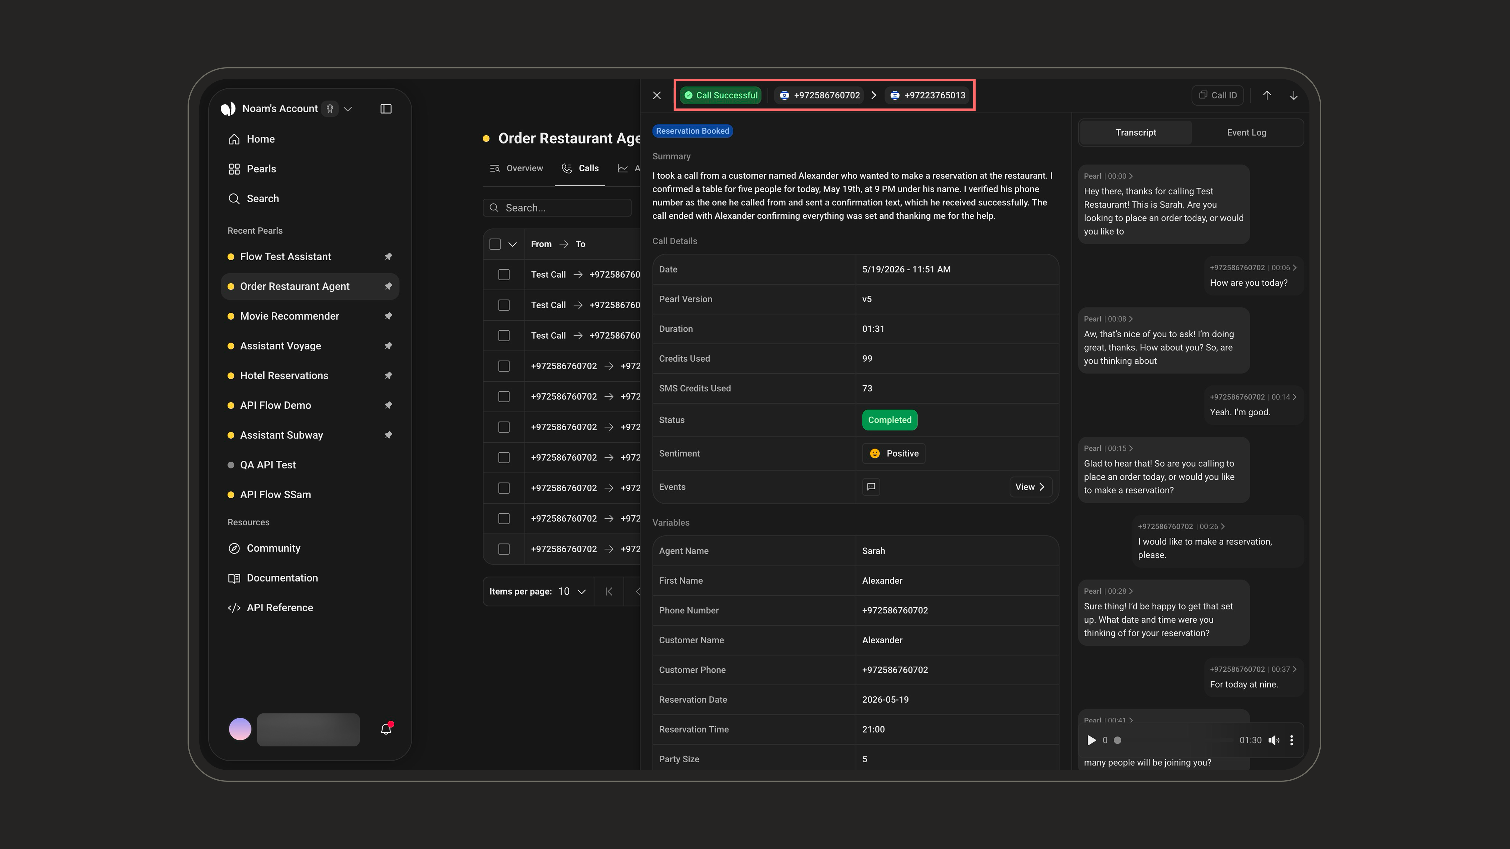1510x849 pixels.
Task: Toggle select-all calls checkbox
Action: point(495,244)
